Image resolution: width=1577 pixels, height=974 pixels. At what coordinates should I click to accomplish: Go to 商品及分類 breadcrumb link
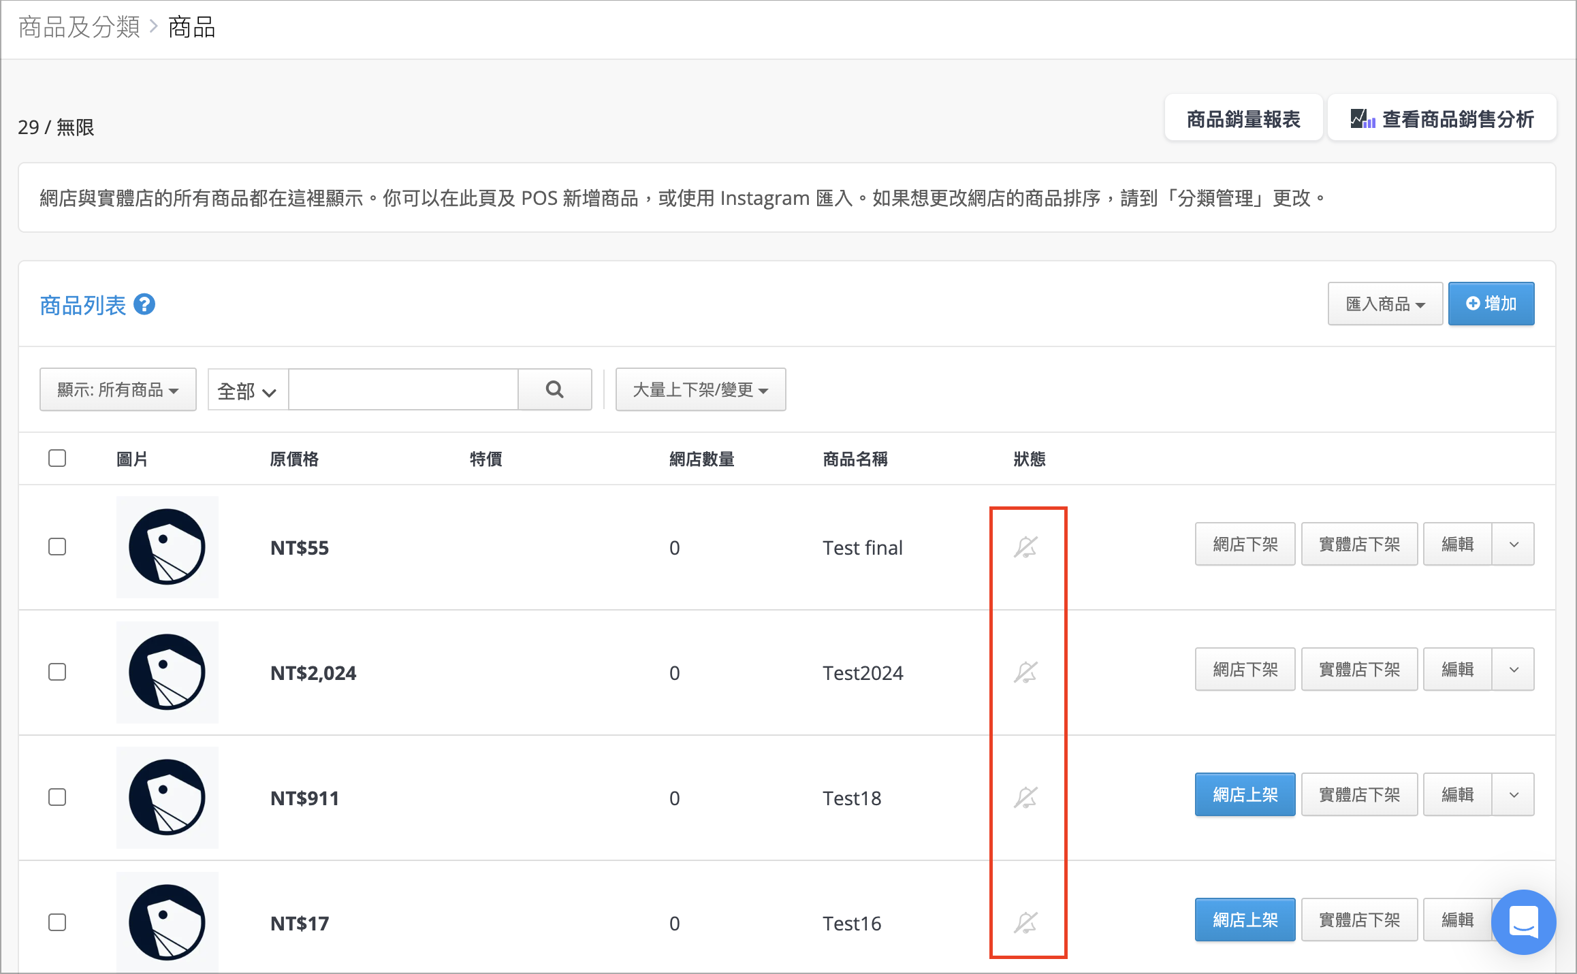tap(79, 27)
